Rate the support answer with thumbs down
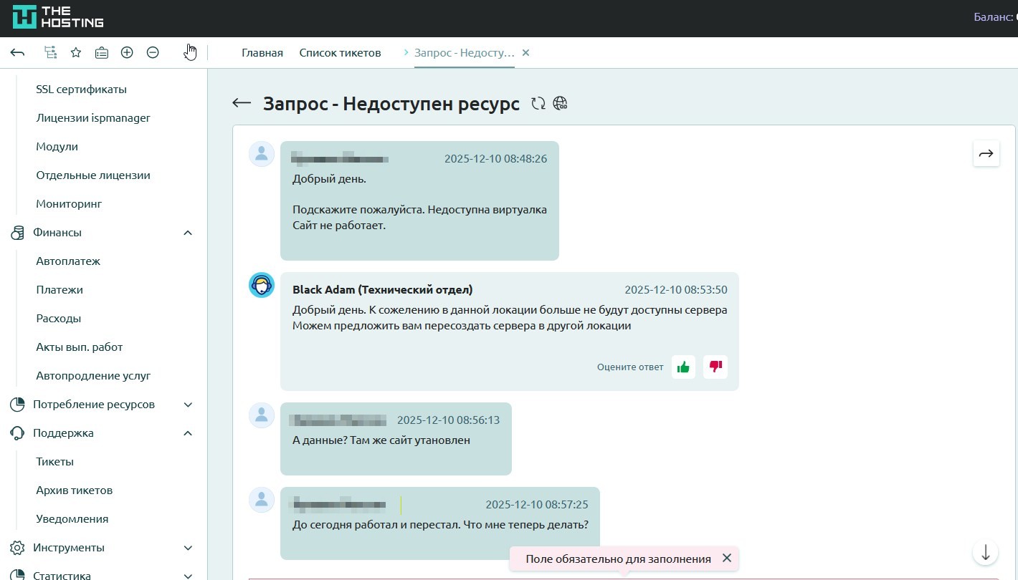This screenshot has width=1018, height=580. tap(715, 367)
